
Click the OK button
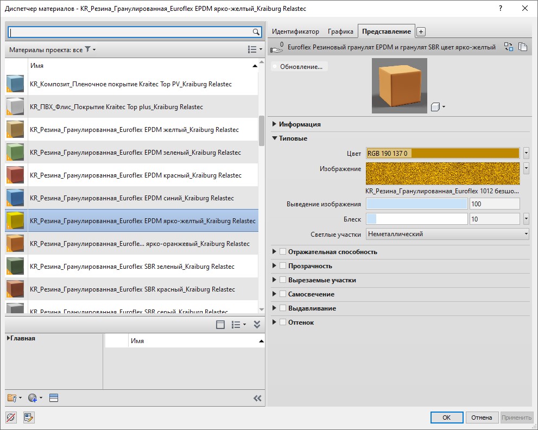coord(446,418)
